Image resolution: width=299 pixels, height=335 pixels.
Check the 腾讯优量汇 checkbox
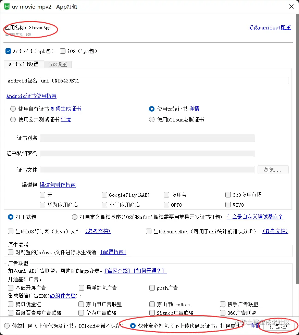tap(11, 304)
